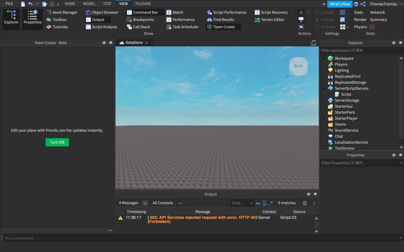Collapse the ServerScriptService tree item
This screenshot has width=404, height=252.
coord(324,88)
